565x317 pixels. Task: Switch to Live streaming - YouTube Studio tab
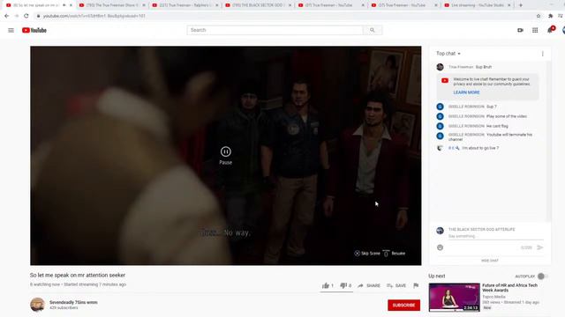tap(477, 5)
